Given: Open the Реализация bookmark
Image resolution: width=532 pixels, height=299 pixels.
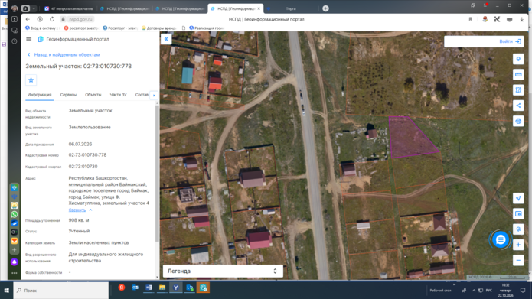Looking at the screenshot, I should coord(207,28).
